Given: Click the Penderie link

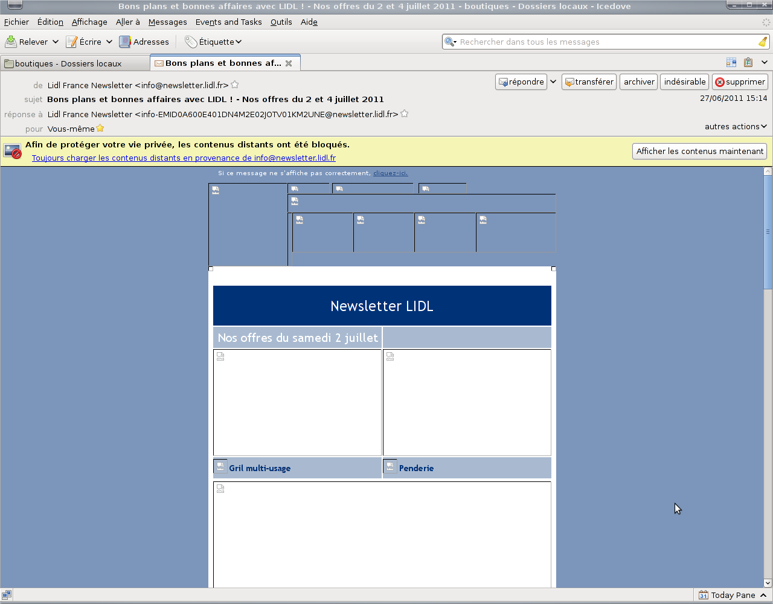Looking at the screenshot, I should click(x=416, y=468).
